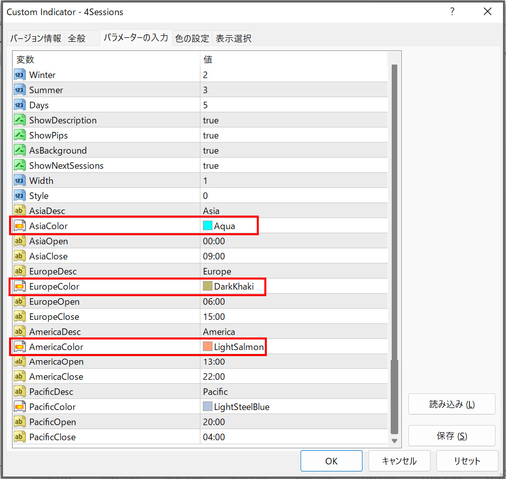Click the AmericaClose value 22:00
This screenshot has width=506, height=479.
pos(214,377)
